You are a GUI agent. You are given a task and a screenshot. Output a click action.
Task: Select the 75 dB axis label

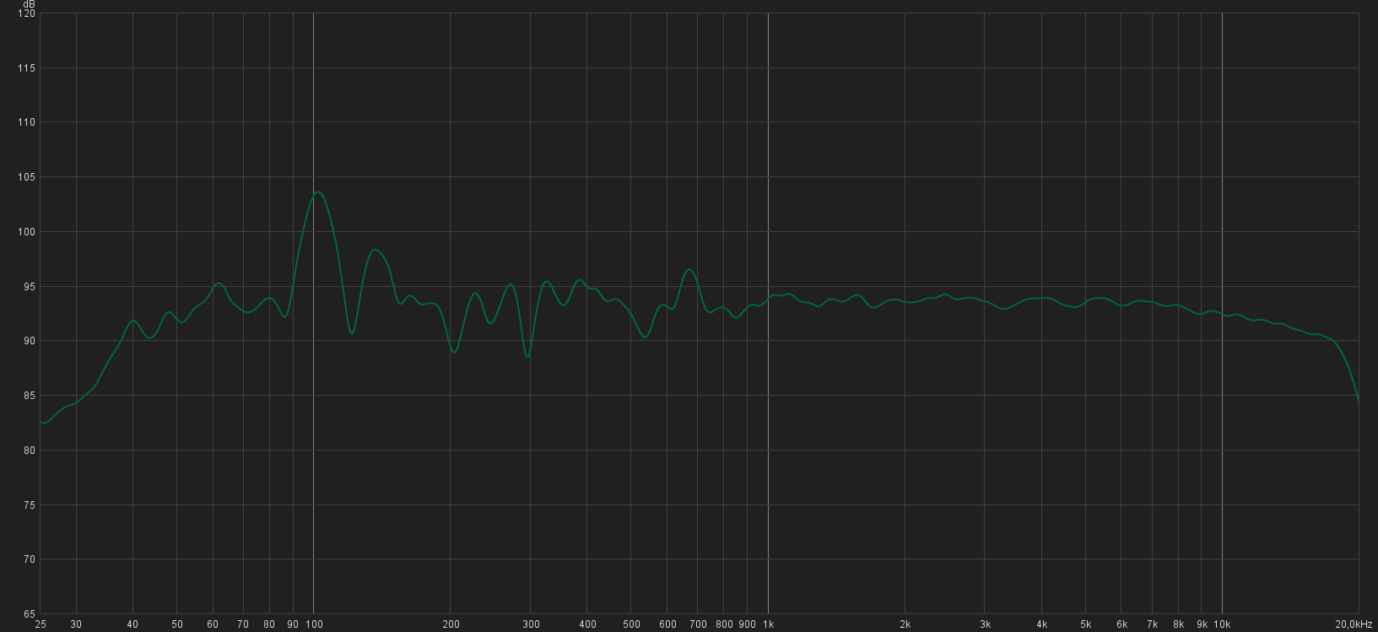[x=29, y=505]
